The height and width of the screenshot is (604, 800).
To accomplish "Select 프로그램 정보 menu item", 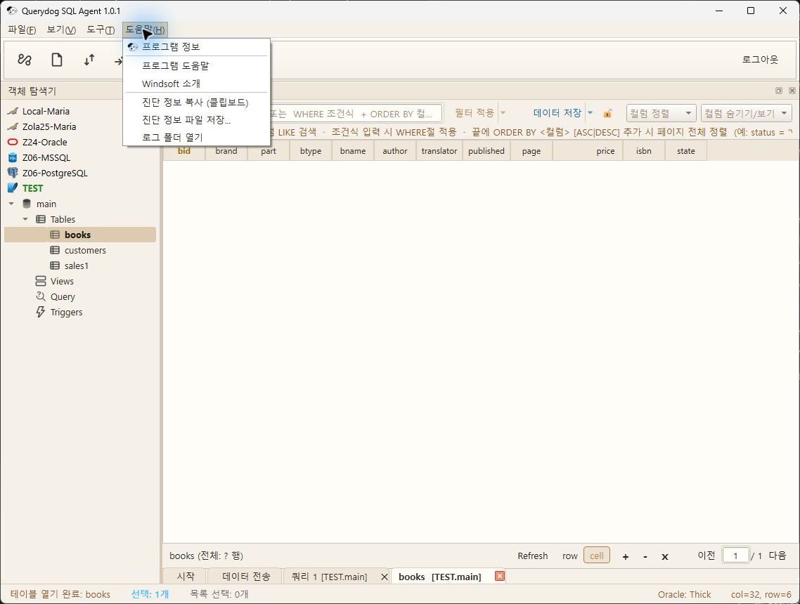I will click(196, 47).
